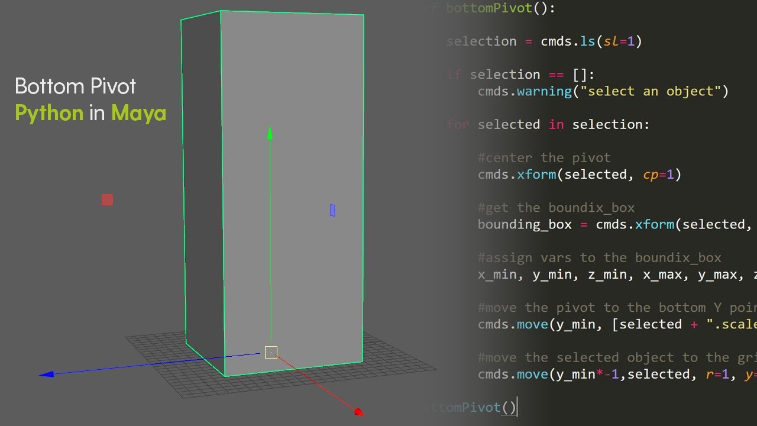Click the red square plane handle
This screenshot has height=426, width=757.
107,200
